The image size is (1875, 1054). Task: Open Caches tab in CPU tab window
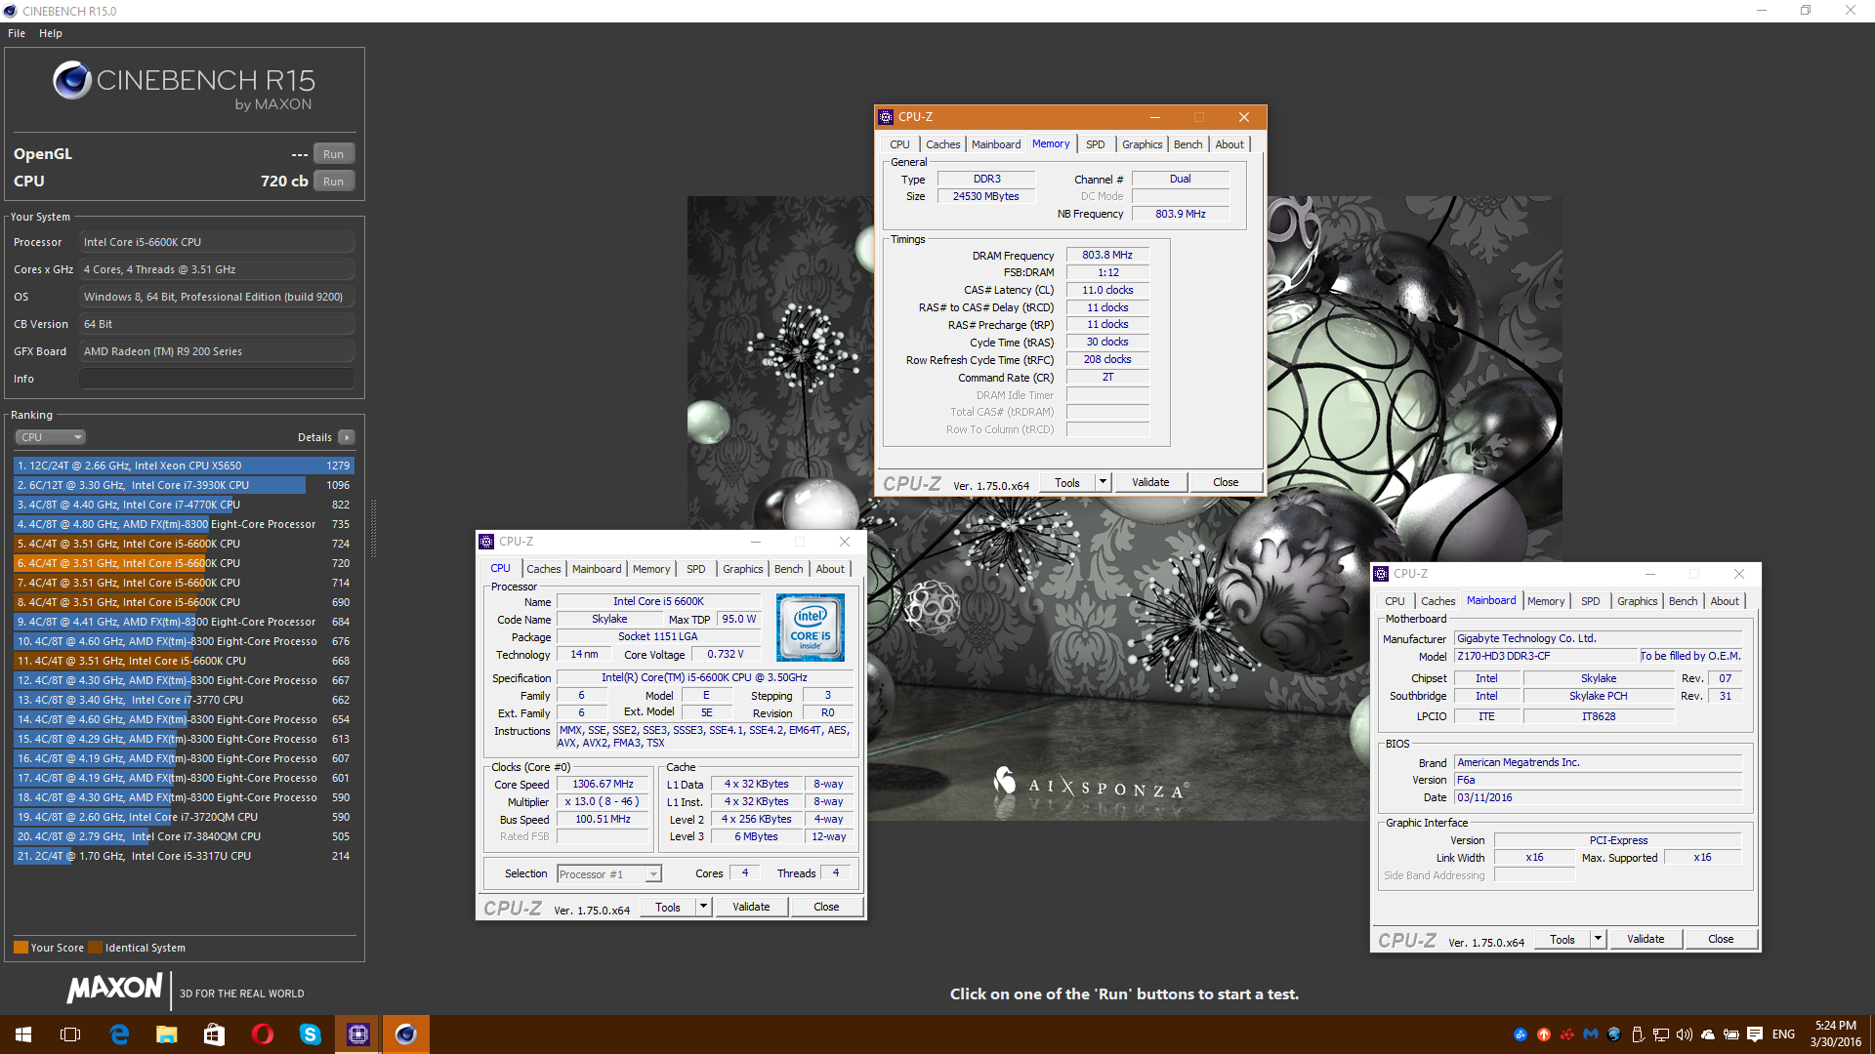point(544,569)
